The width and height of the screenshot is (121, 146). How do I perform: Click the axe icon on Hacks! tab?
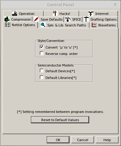(55, 13)
